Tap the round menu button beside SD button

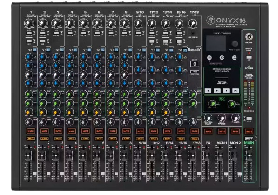coord(234,58)
